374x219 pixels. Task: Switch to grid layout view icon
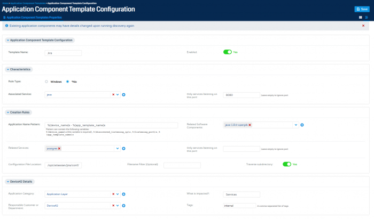[361, 18]
